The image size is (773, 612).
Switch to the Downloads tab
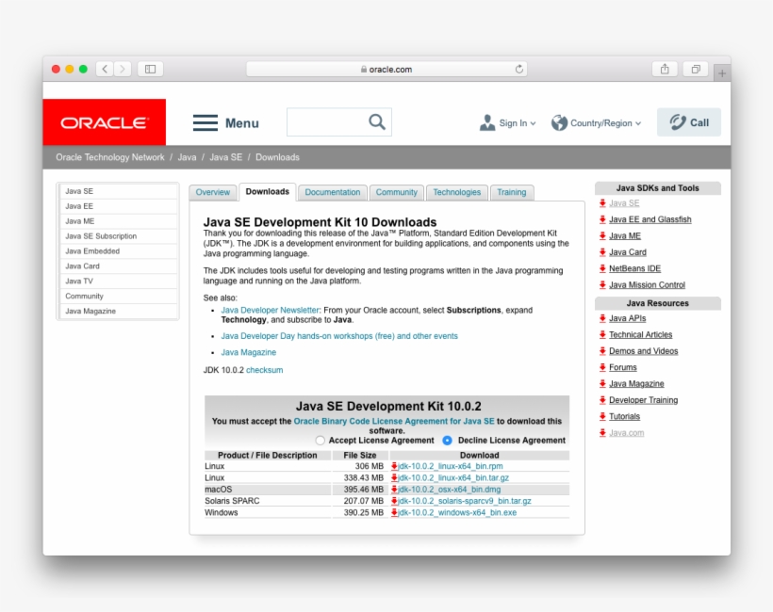267,191
